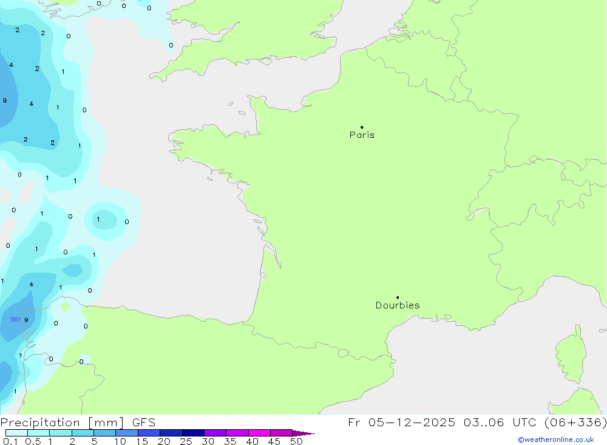Pick the 0.1–0.5 mm legend swatch
This screenshot has width=607, height=445.
click(16, 433)
